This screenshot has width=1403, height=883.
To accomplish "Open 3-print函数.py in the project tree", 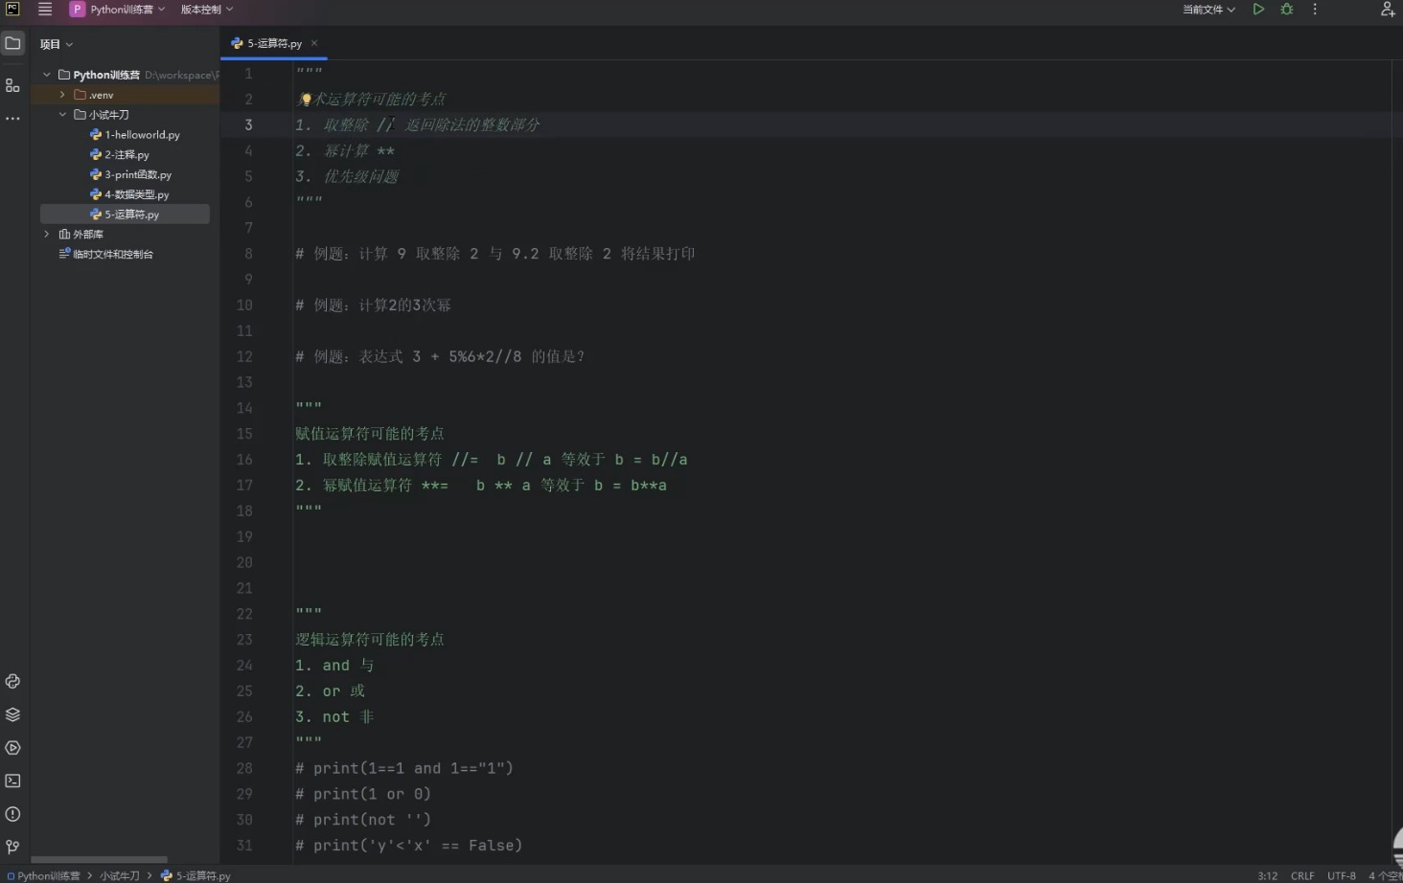I will [138, 174].
